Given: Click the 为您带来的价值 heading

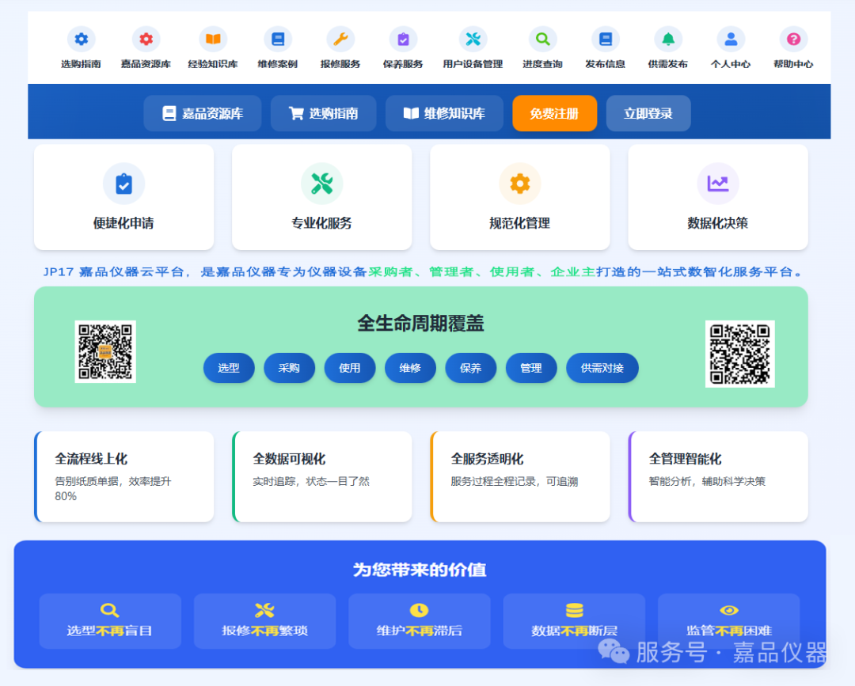Looking at the screenshot, I should (x=420, y=570).
